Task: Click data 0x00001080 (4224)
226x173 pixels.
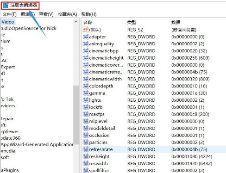Action: (x=192, y=156)
